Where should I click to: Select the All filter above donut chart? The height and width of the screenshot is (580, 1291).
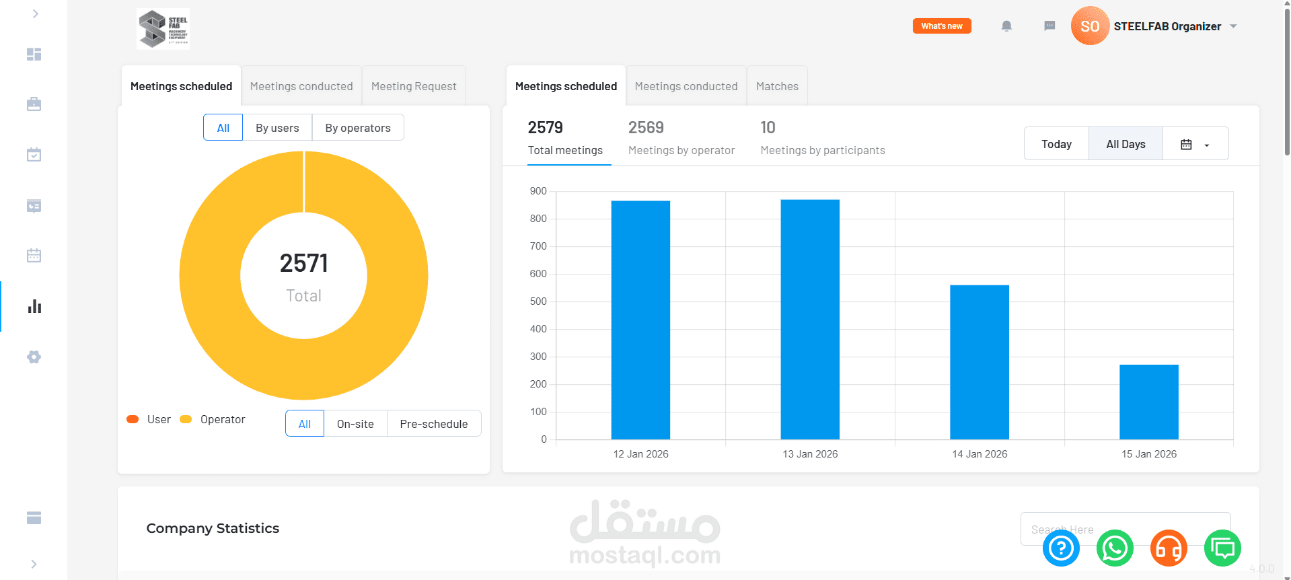coord(223,128)
